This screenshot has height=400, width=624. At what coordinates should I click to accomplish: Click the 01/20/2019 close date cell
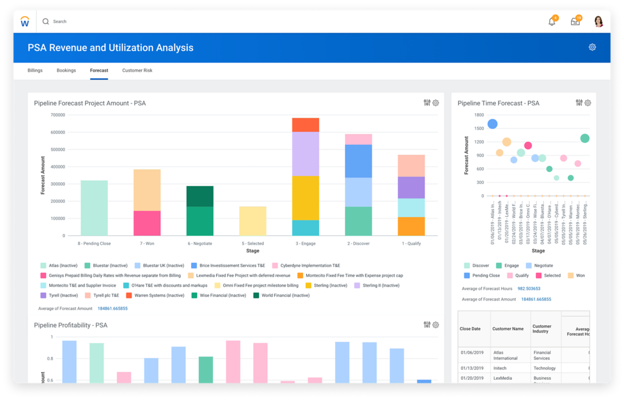474,378
